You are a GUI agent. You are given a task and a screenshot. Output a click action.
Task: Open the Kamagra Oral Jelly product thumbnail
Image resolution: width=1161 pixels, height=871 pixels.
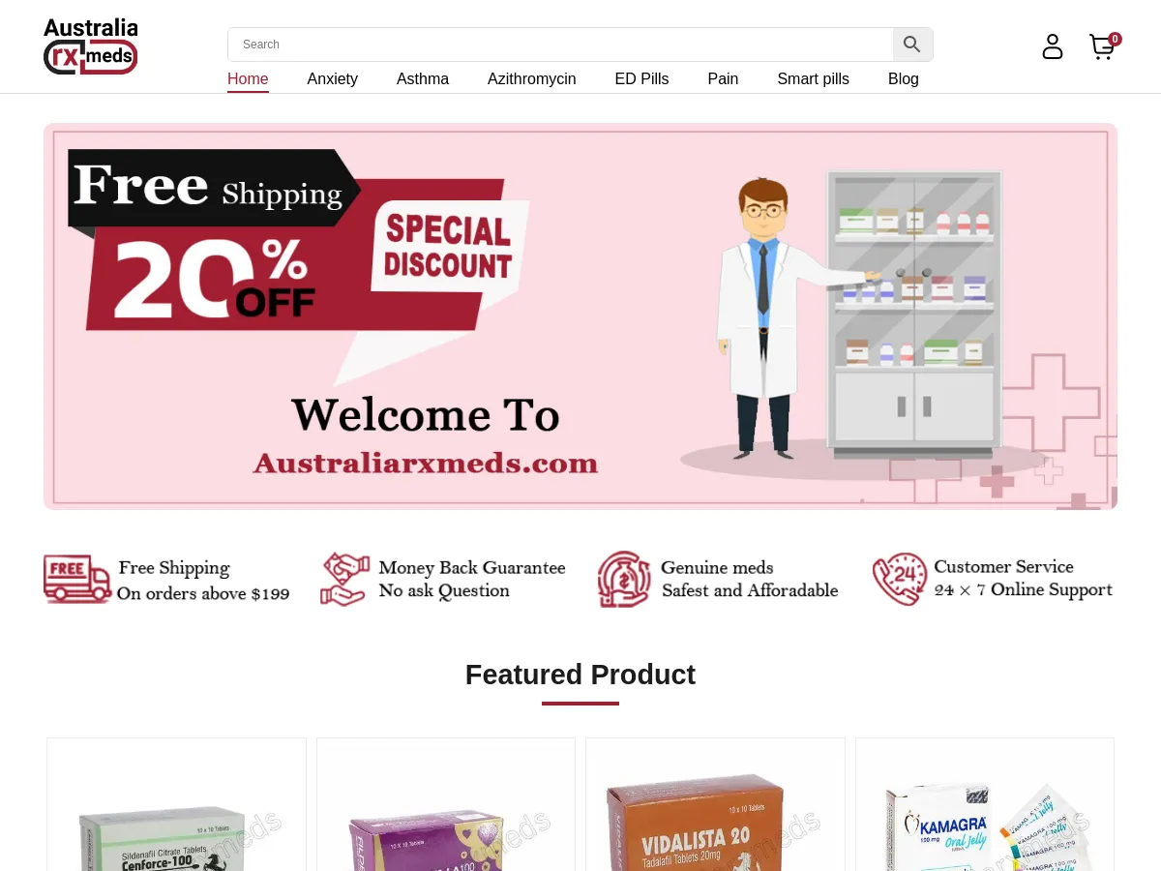pyautogui.click(x=985, y=804)
